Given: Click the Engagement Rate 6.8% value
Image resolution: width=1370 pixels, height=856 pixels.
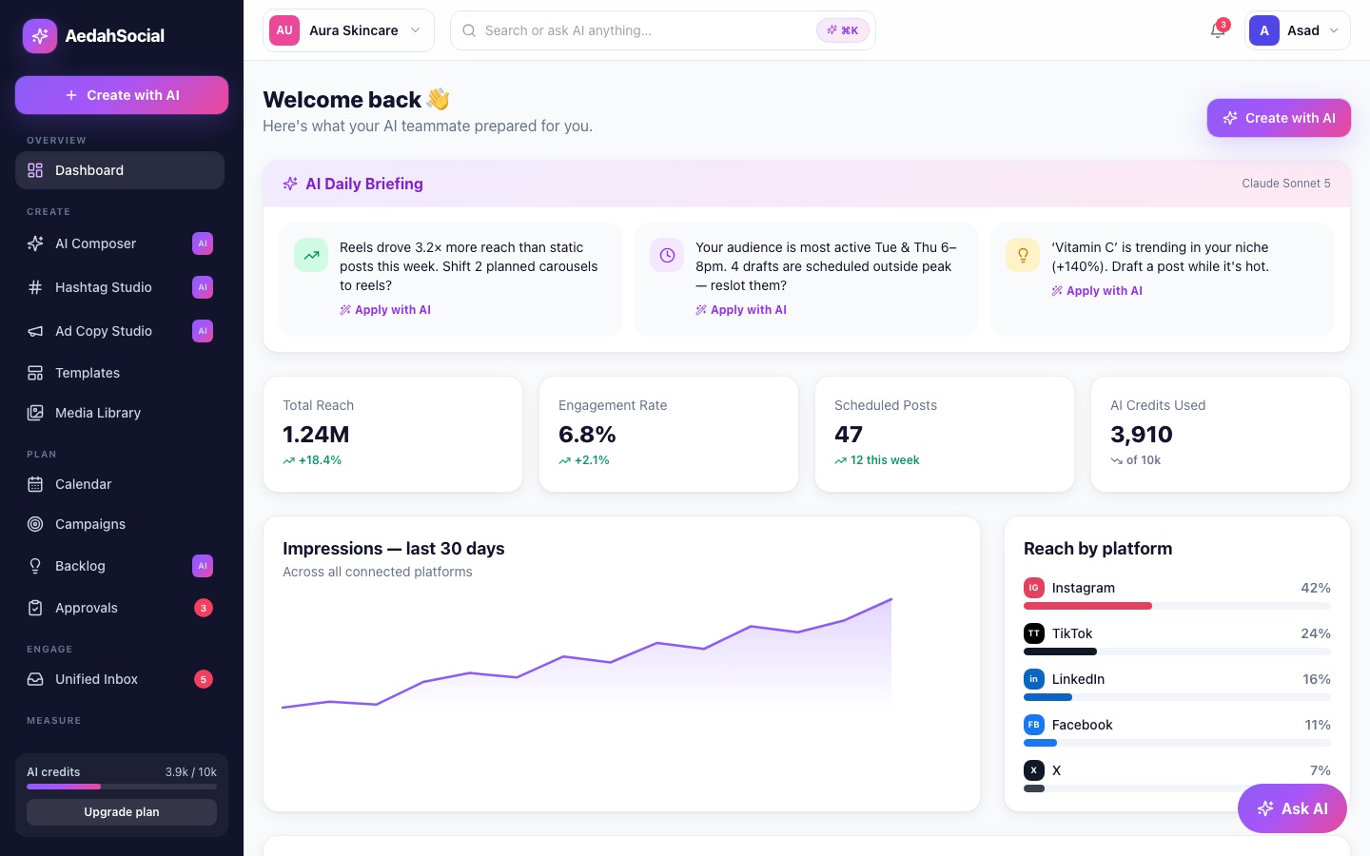Looking at the screenshot, I should click(587, 435).
